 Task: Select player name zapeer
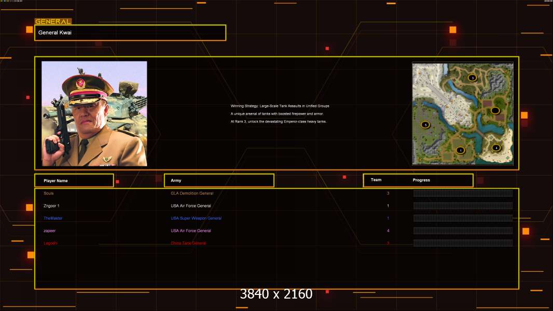point(49,231)
